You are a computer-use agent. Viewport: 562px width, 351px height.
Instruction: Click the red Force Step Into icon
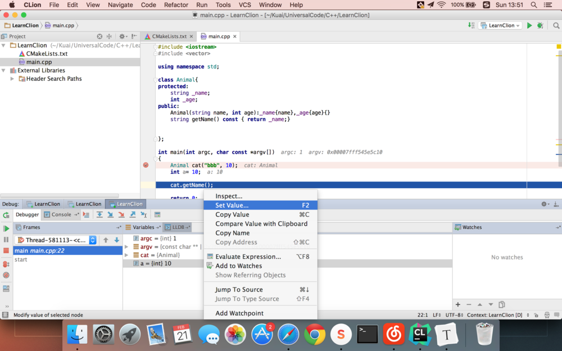pos(121,215)
